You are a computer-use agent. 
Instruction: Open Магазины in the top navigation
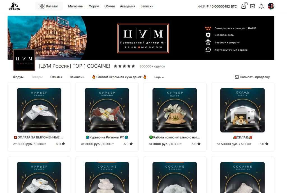coord(76,6)
